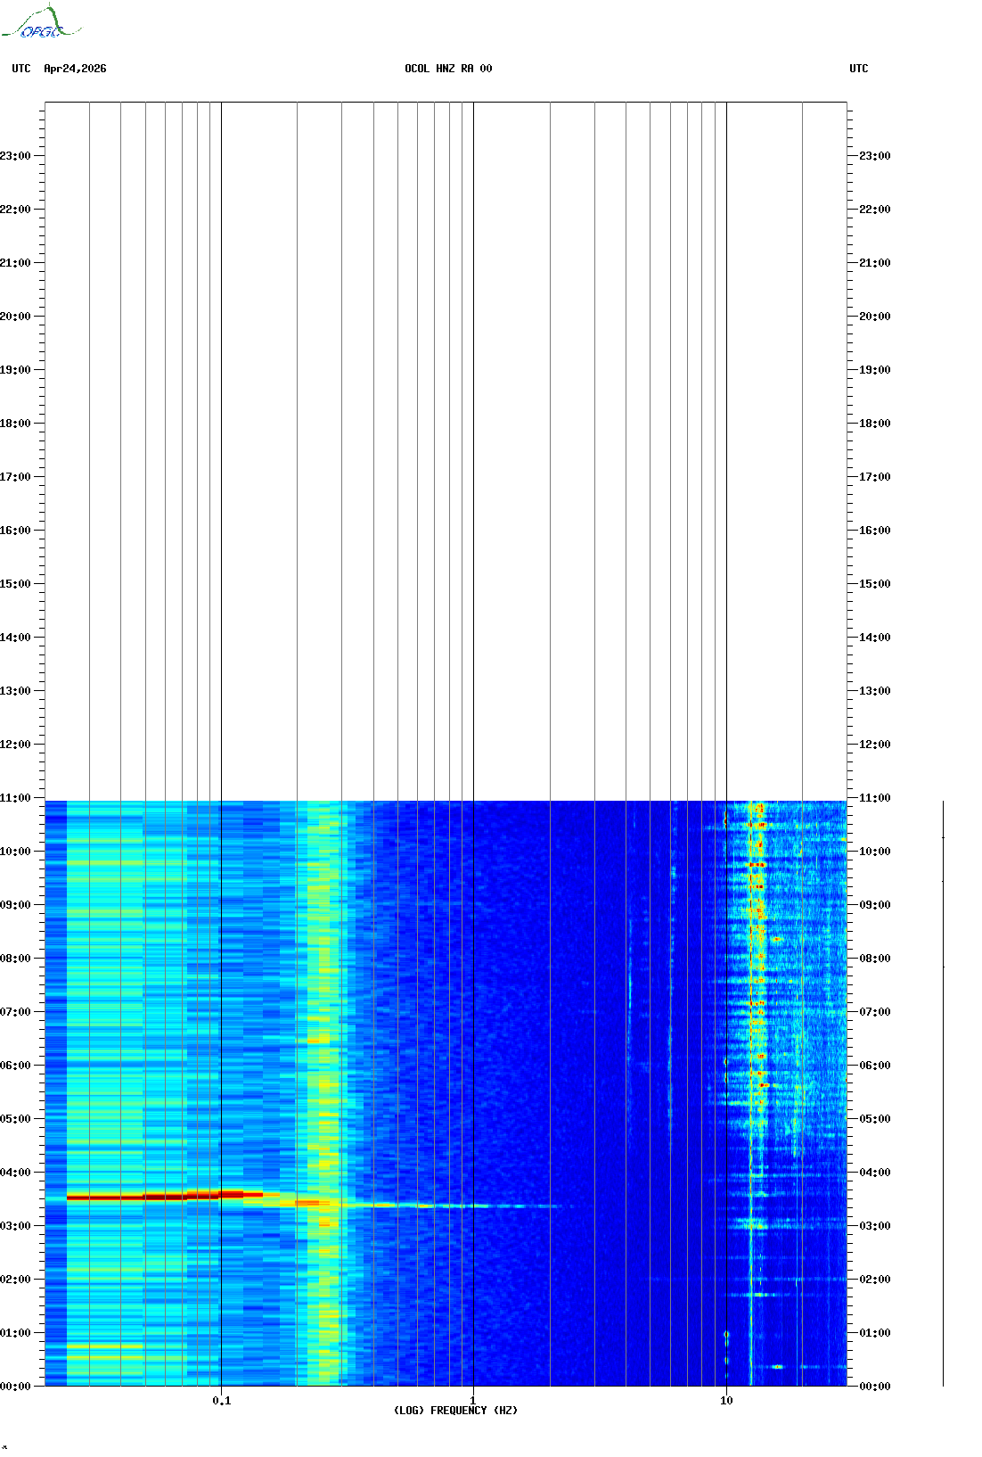Click the left axis 09:00 label

click(x=15, y=905)
